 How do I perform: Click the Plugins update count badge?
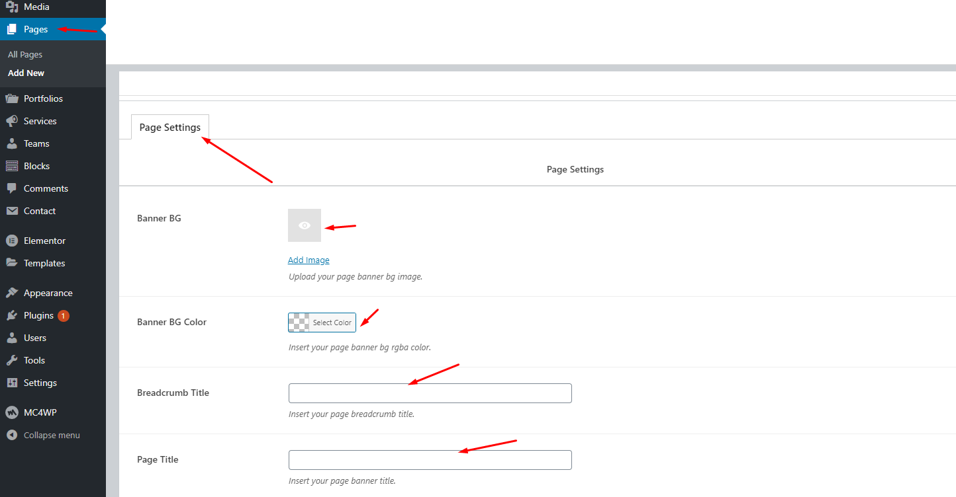[64, 316]
